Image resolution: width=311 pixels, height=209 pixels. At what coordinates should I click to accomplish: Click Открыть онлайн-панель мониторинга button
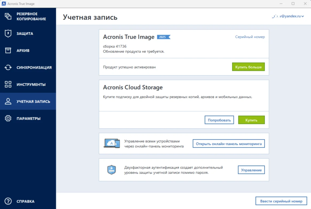(x=229, y=144)
